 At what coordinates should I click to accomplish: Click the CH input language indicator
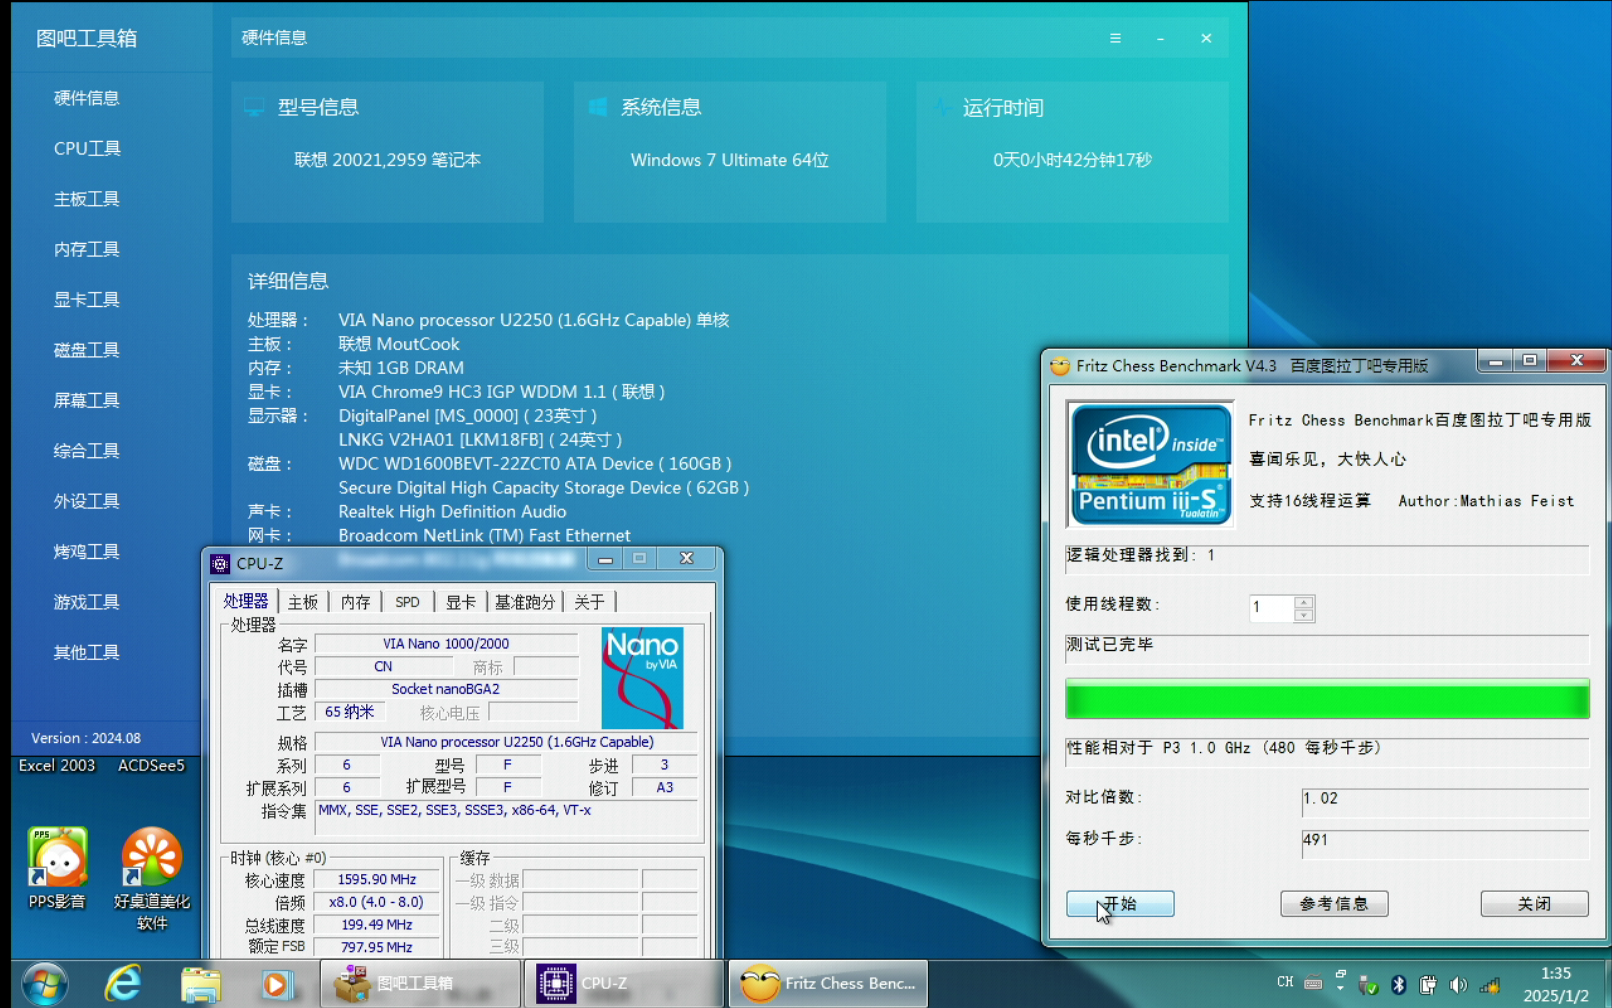click(1285, 982)
